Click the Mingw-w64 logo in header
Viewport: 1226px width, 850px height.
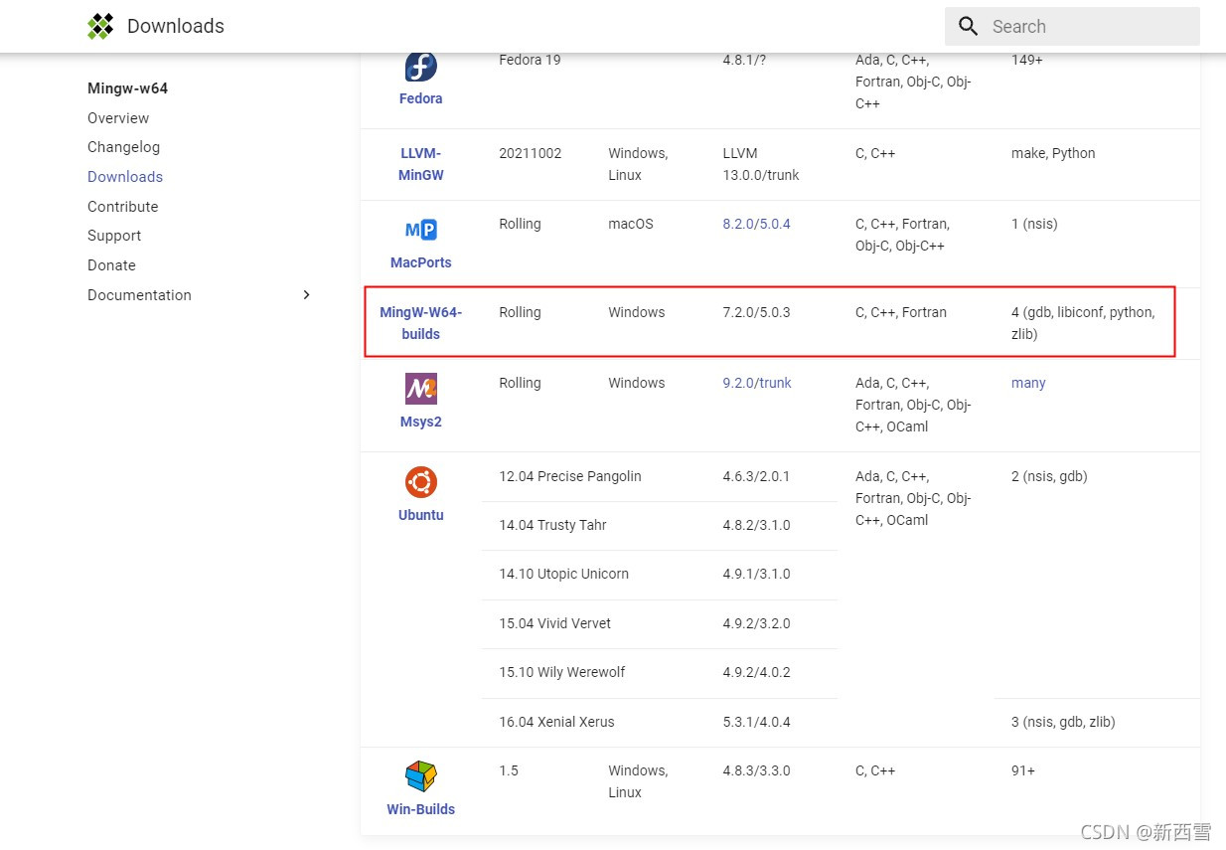pyautogui.click(x=100, y=27)
